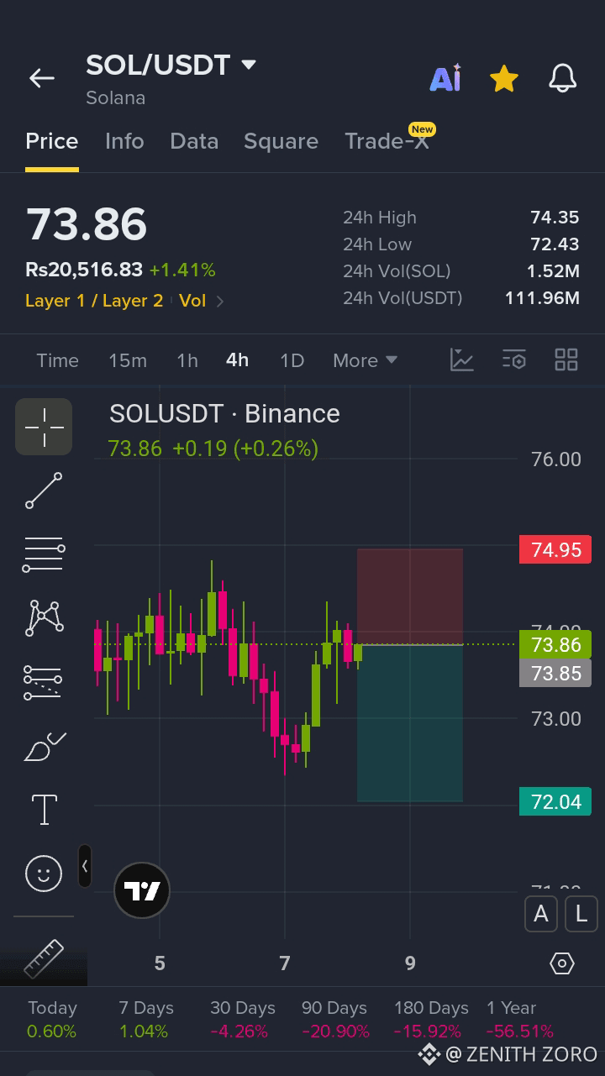The height and width of the screenshot is (1076, 605).
Task: Select the 15m interval
Action: point(128,360)
